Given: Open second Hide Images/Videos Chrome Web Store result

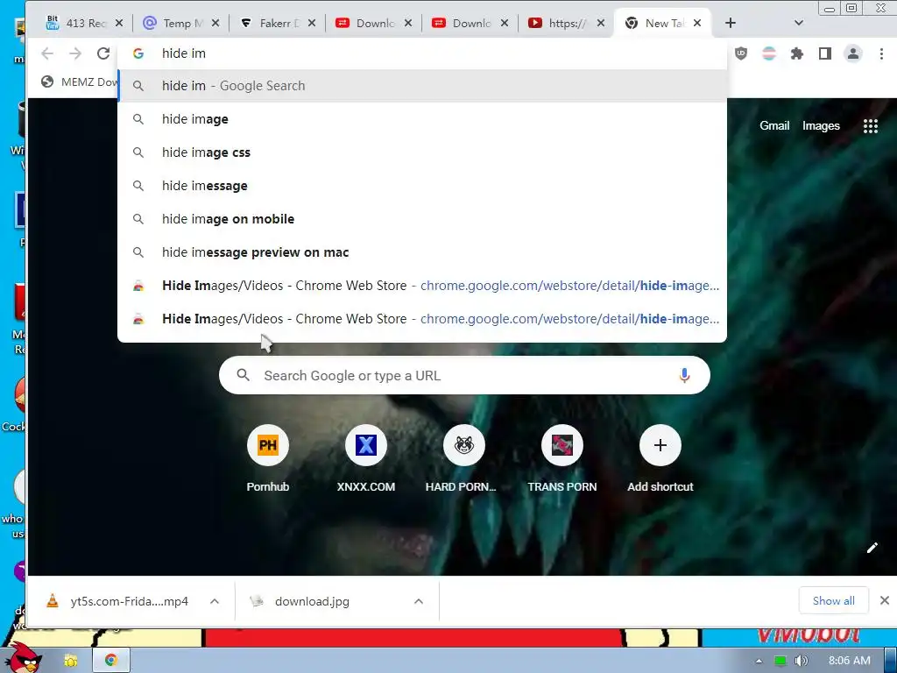Looking at the screenshot, I should [422, 319].
